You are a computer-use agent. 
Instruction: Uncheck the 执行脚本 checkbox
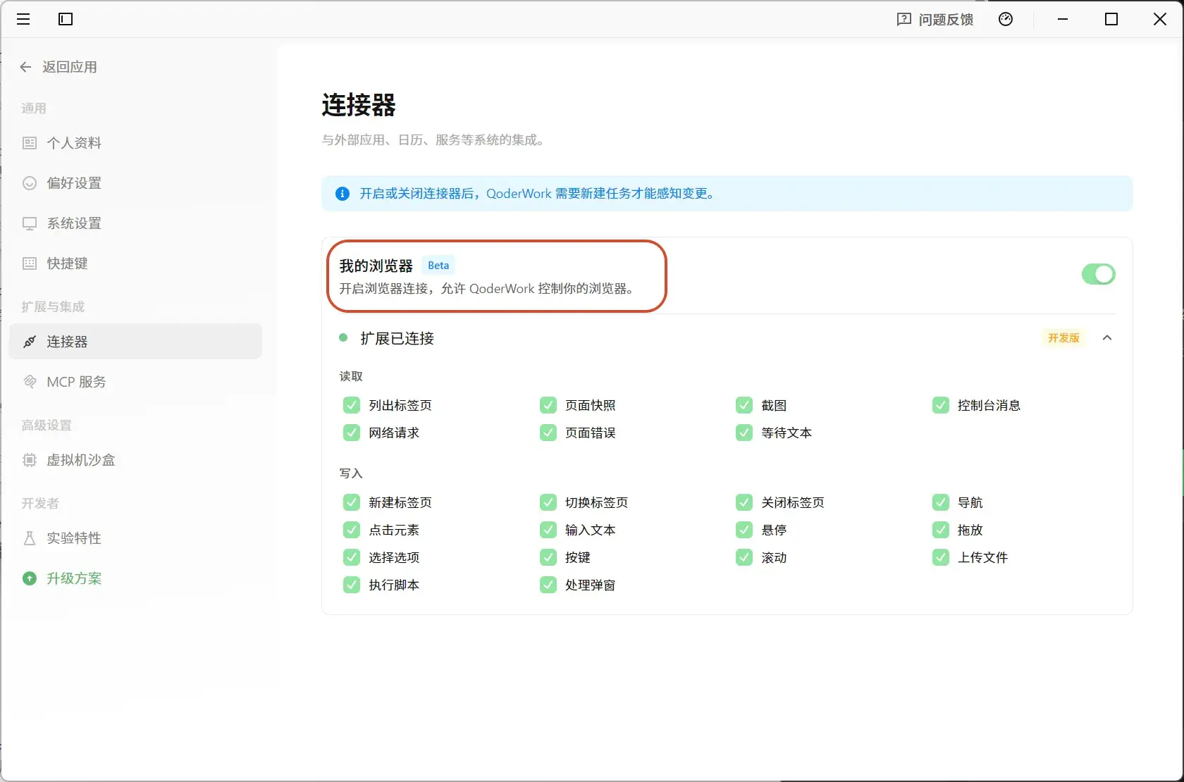coord(351,585)
